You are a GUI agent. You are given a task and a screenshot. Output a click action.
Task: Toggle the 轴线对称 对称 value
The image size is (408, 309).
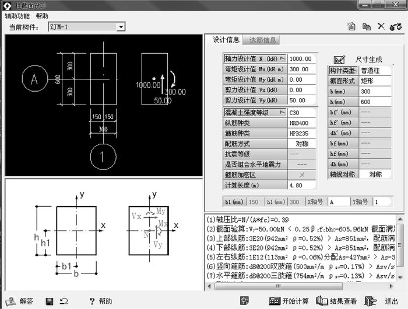(x=375, y=174)
